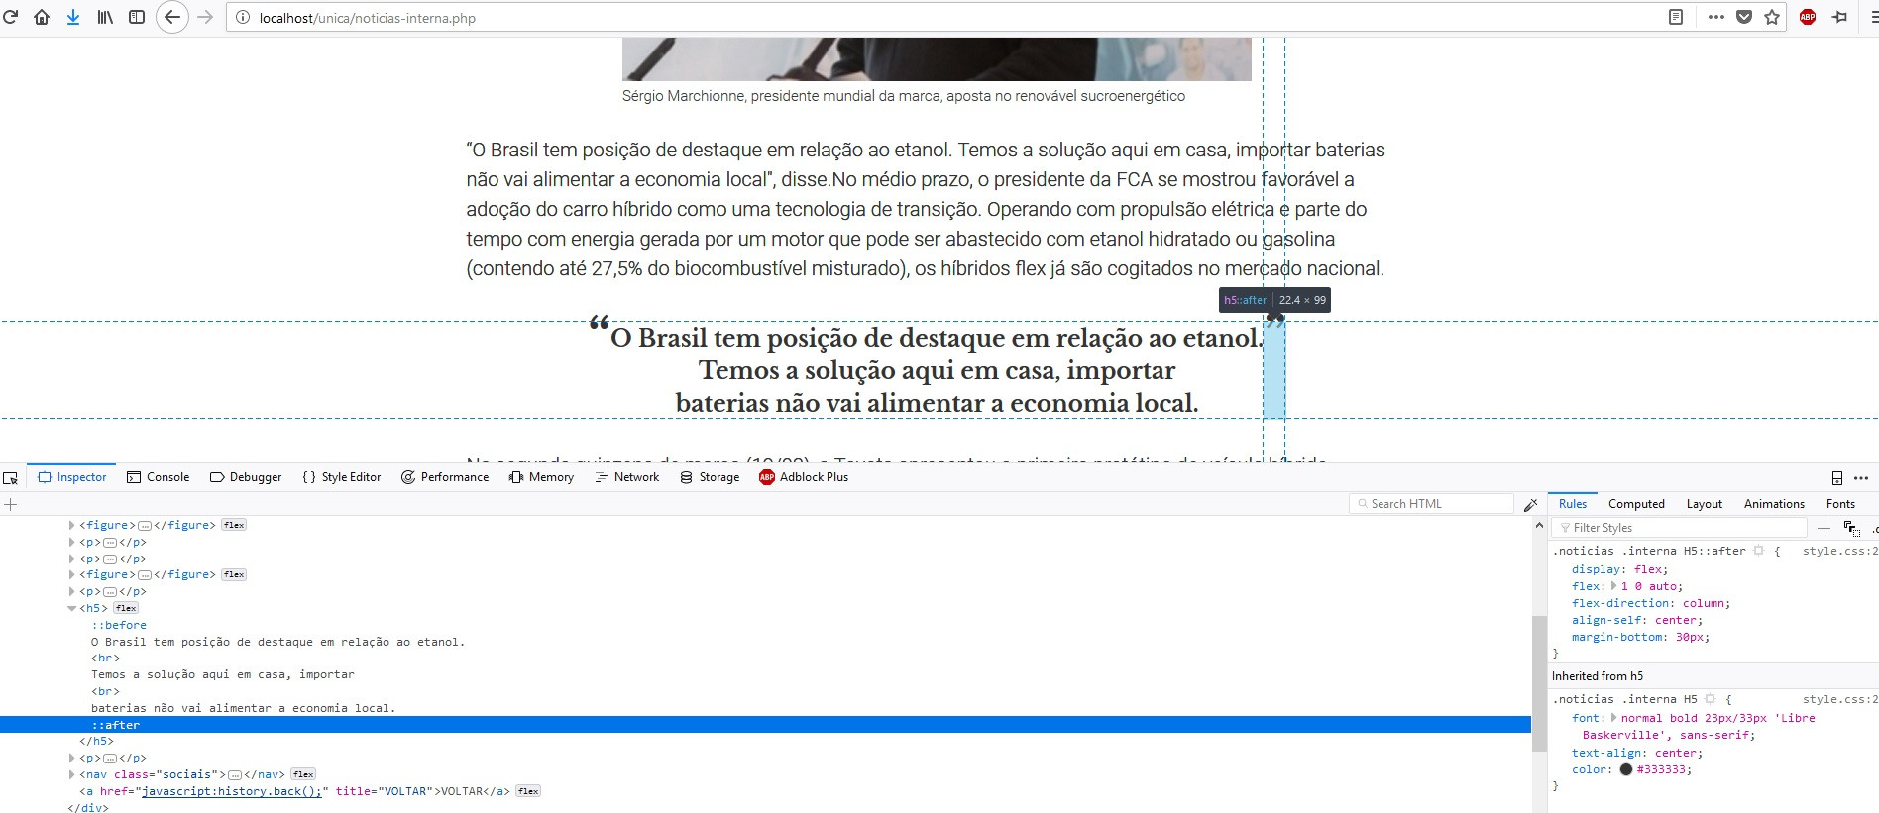This screenshot has width=1879, height=813.
Task: Bookmark this page with the star icon
Action: [x=1772, y=17]
